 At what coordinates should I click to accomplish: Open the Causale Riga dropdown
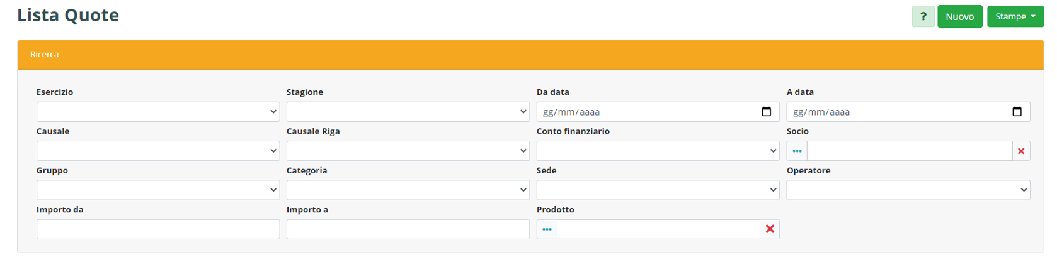point(408,151)
